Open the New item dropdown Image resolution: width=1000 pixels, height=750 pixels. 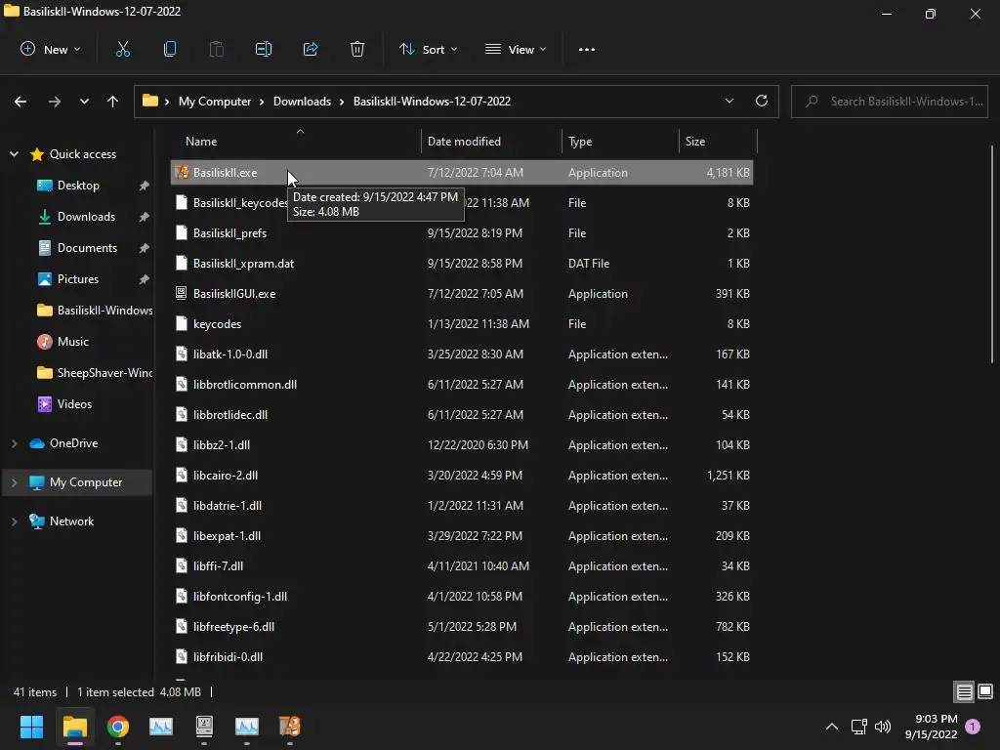51,49
